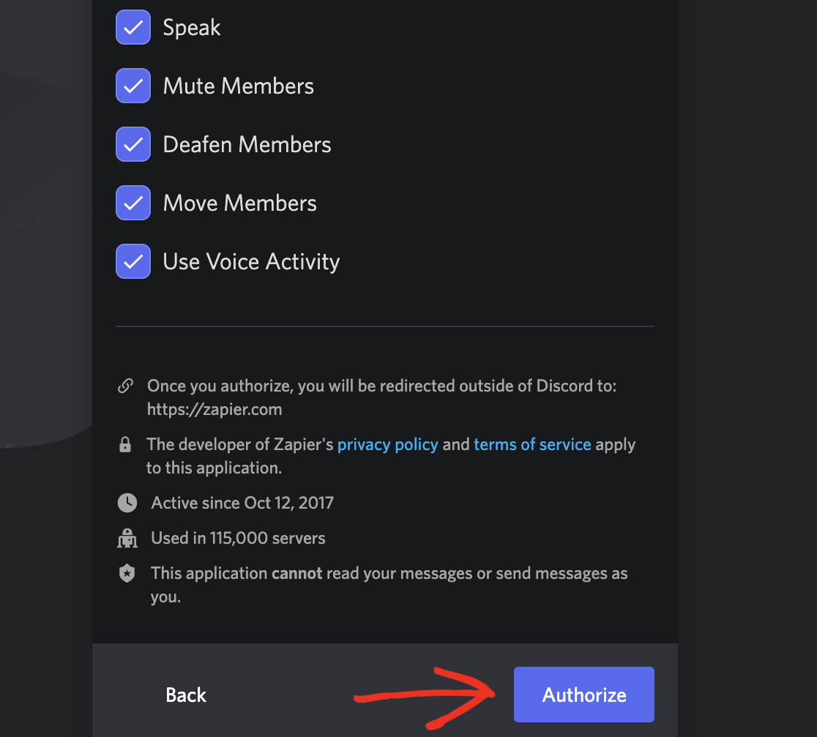Click the link chain icon beside redirect notice
The height and width of the screenshot is (737, 817).
[x=126, y=386]
